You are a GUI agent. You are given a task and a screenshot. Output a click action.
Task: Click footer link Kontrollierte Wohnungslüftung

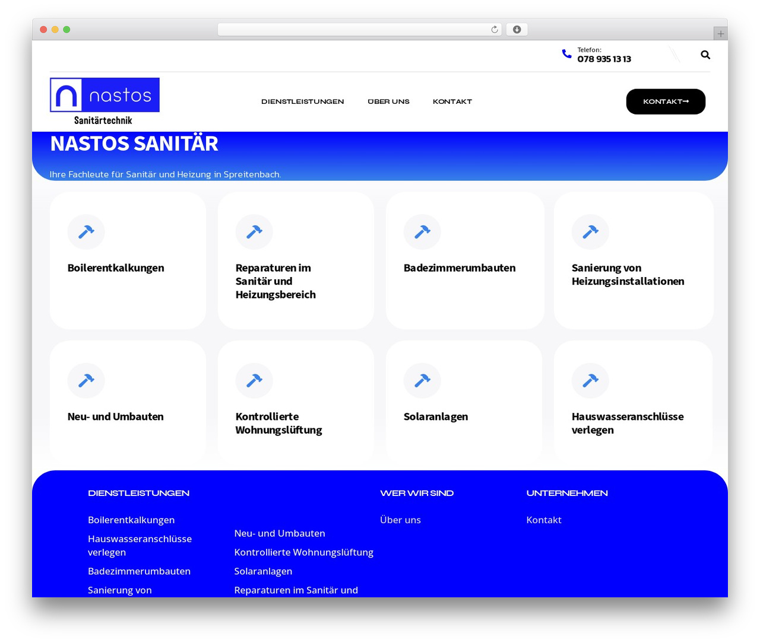click(x=303, y=552)
